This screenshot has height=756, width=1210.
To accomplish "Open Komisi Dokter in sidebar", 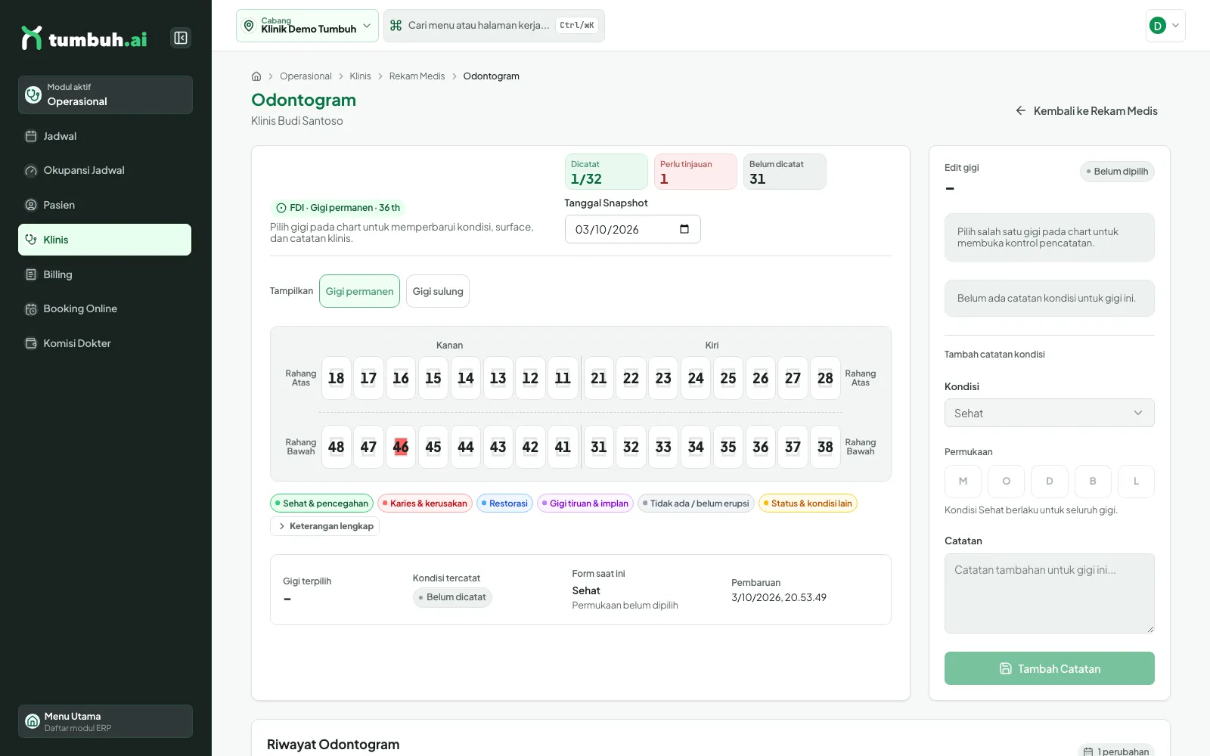I will 105,343.
